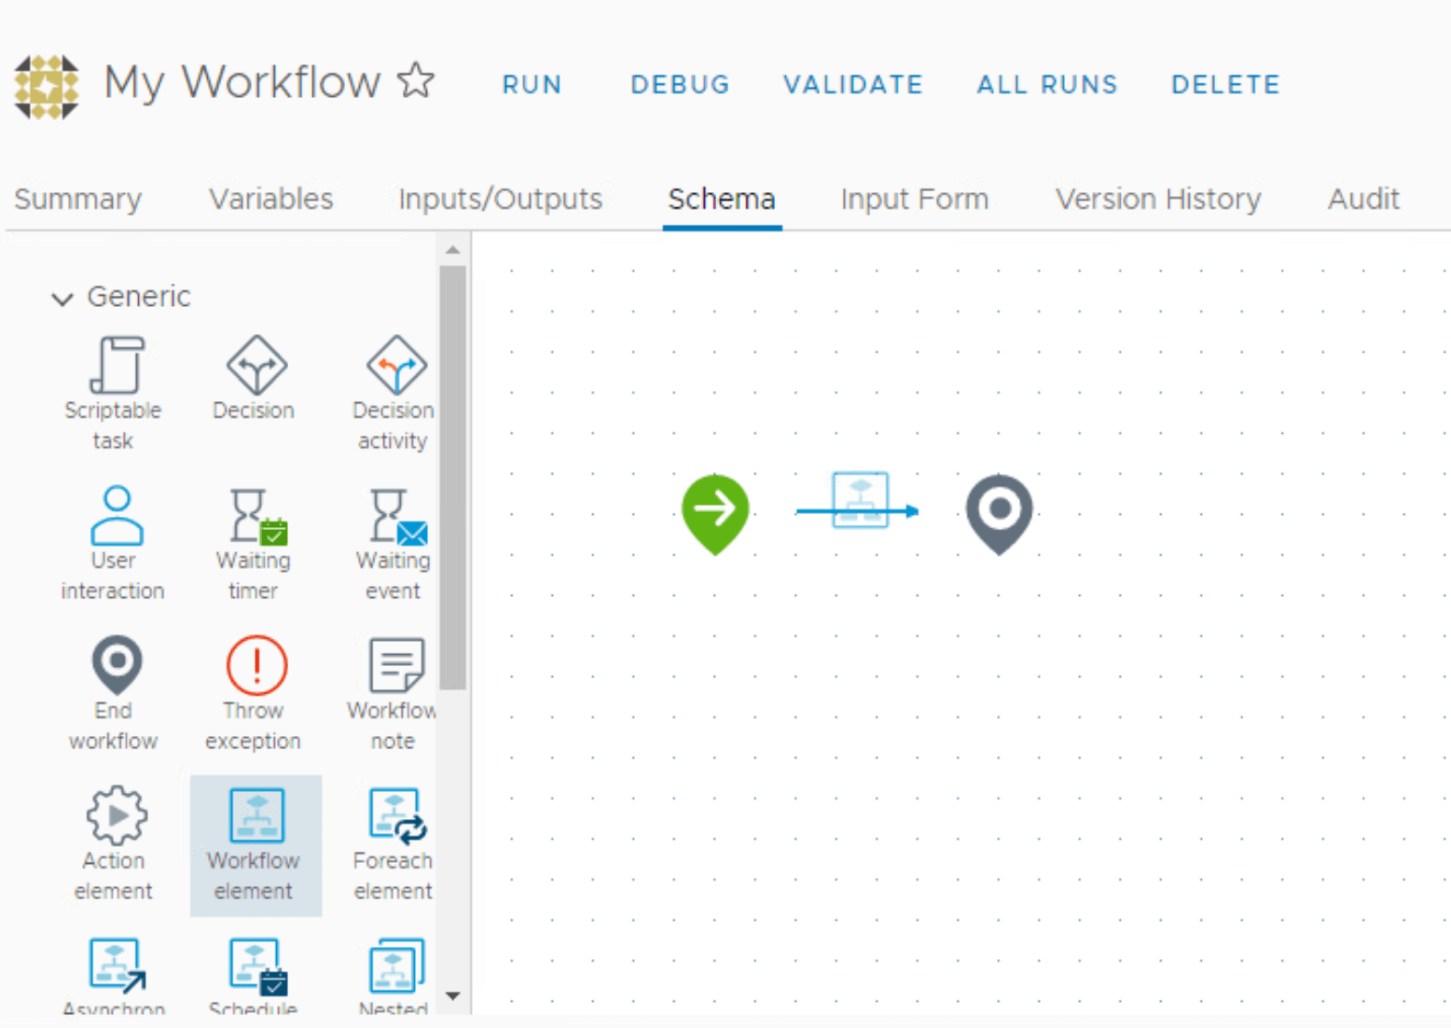Choose the Decision activity element
This screenshot has height=1028, width=1451.
tap(393, 394)
